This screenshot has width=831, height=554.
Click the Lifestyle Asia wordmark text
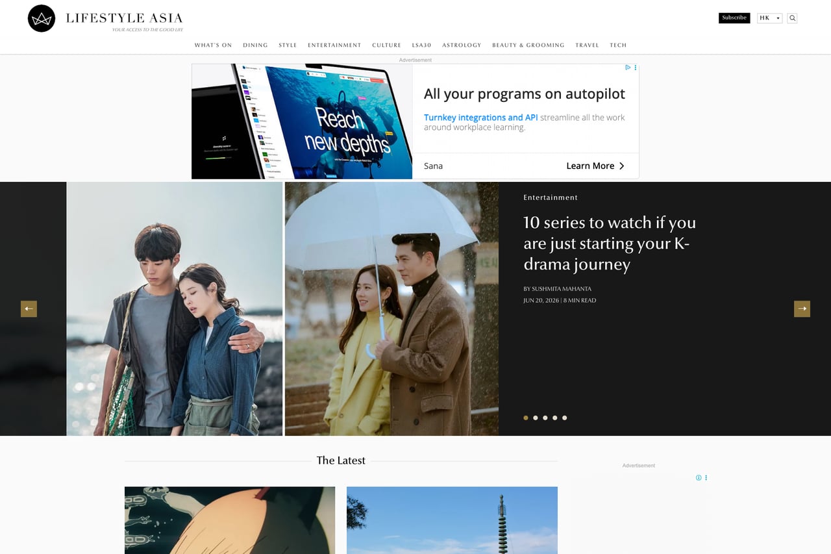(124, 18)
